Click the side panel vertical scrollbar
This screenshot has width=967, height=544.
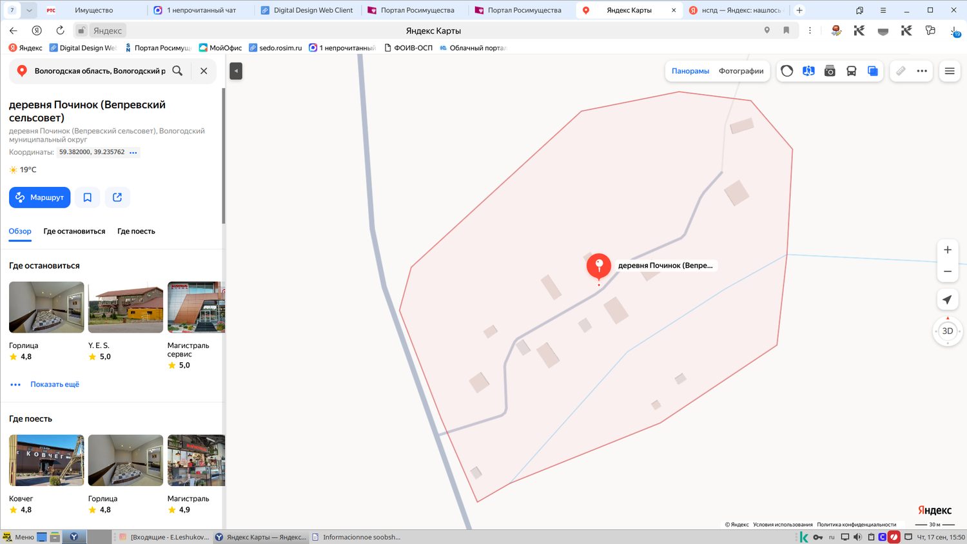(224, 156)
